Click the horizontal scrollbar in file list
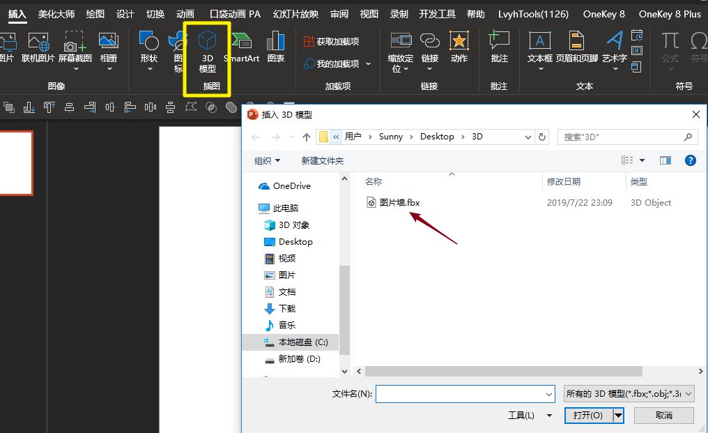 point(503,371)
